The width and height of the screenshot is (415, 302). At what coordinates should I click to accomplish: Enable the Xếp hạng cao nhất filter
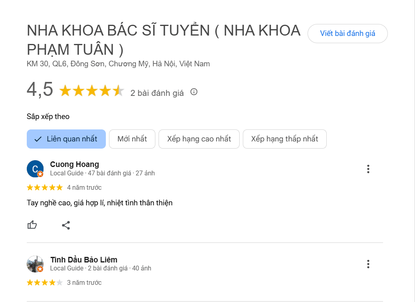pyautogui.click(x=199, y=139)
